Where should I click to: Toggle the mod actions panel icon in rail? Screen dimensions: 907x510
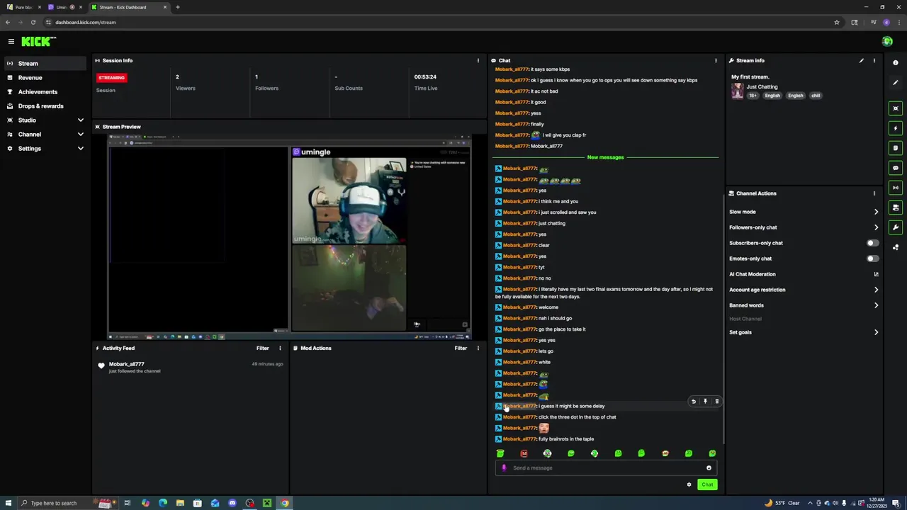pos(896,208)
